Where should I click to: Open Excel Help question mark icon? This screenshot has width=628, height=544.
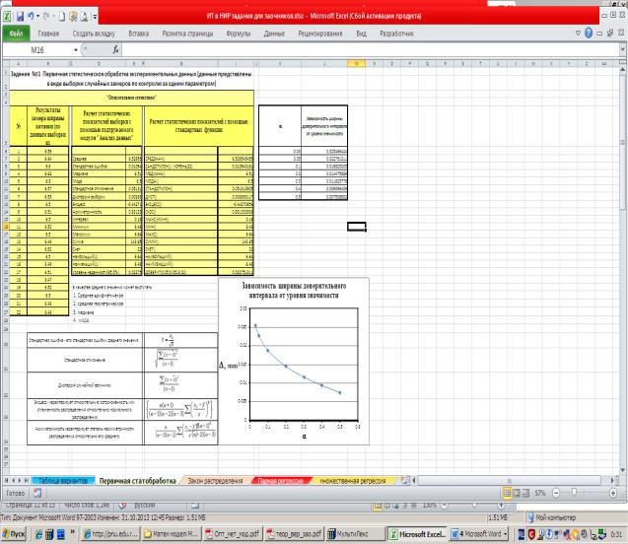589,33
